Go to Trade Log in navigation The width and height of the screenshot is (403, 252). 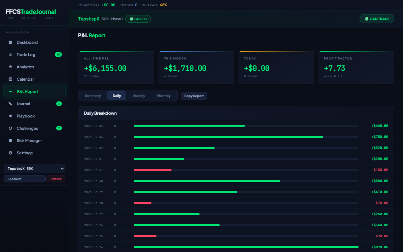34,54
